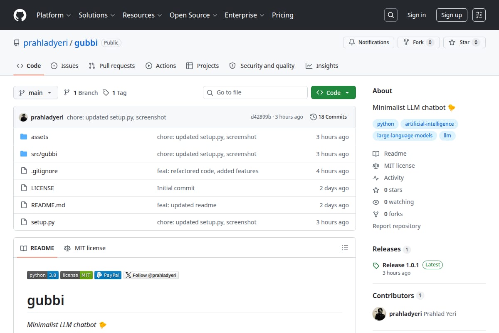The width and height of the screenshot is (499, 333).
Task: Click the Notifications button
Action: (369, 42)
